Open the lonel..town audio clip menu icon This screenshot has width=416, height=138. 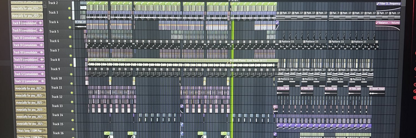371,89
